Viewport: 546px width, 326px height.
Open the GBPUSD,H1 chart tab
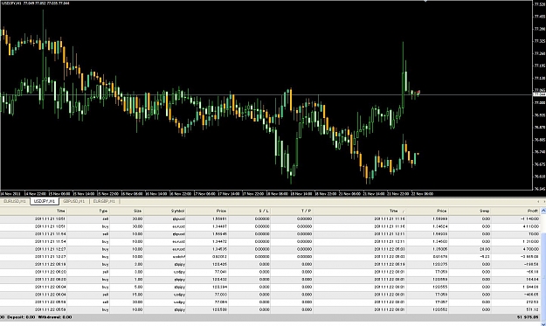pyautogui.click(x=73, y=201)
